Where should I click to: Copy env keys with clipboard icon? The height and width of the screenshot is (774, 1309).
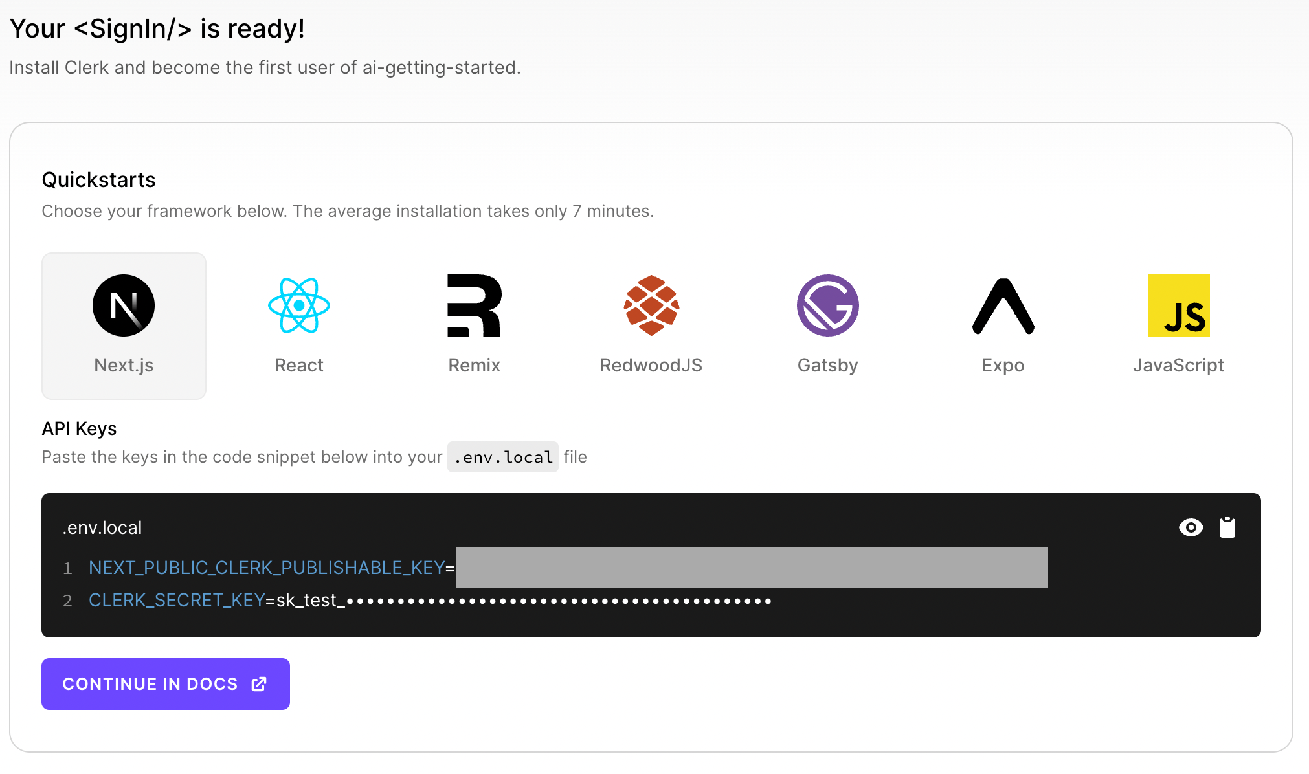(x=1227, y=527)
